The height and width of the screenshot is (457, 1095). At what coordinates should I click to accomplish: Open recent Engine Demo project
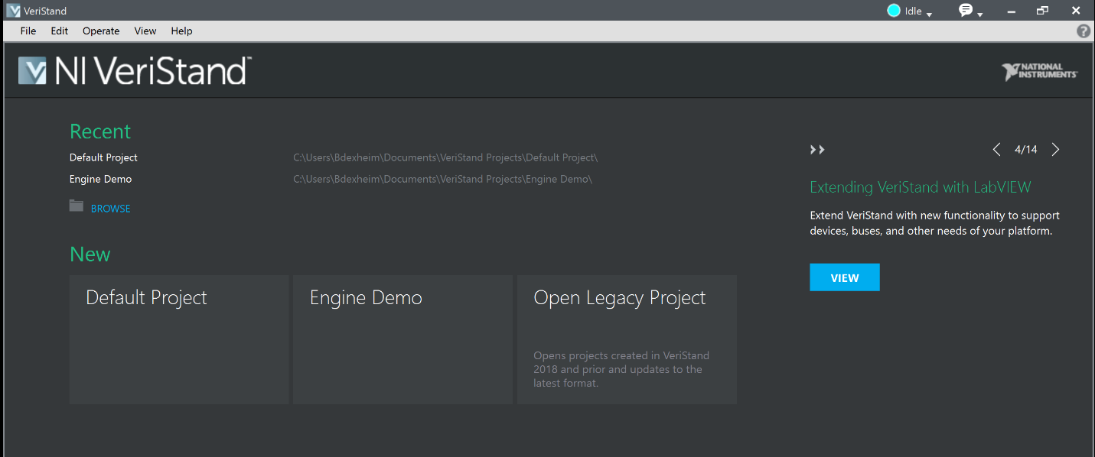(x=101, y=179)
